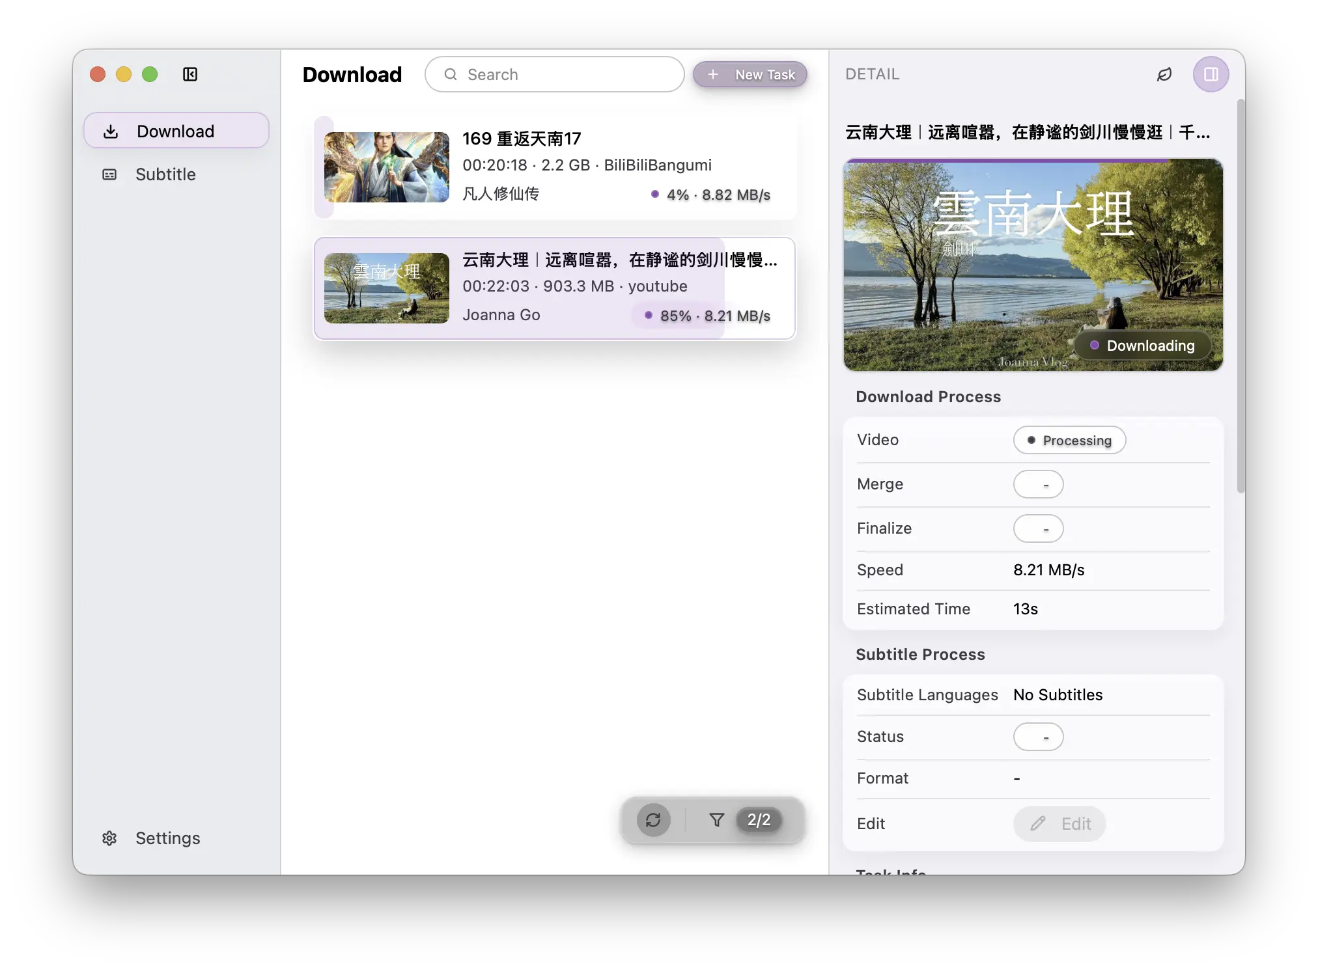Click the leaf icon in the DETAIL header

(x=1165, y=74)
